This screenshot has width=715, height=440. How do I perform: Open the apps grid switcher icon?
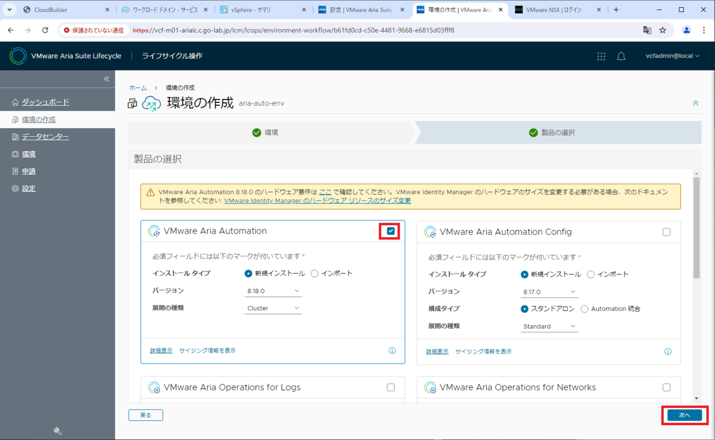601,56
